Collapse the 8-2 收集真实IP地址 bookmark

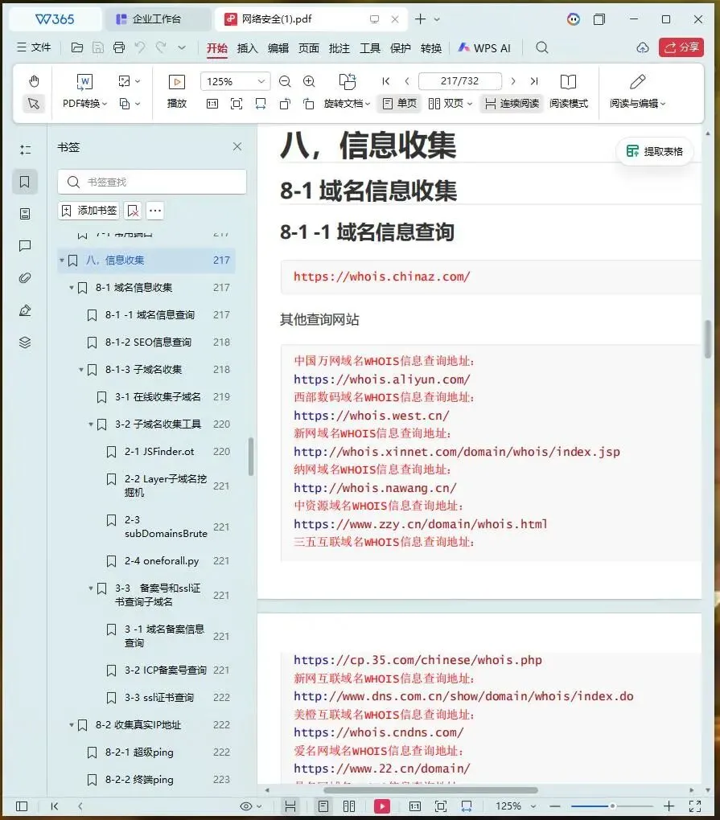[x=72, y=725]
